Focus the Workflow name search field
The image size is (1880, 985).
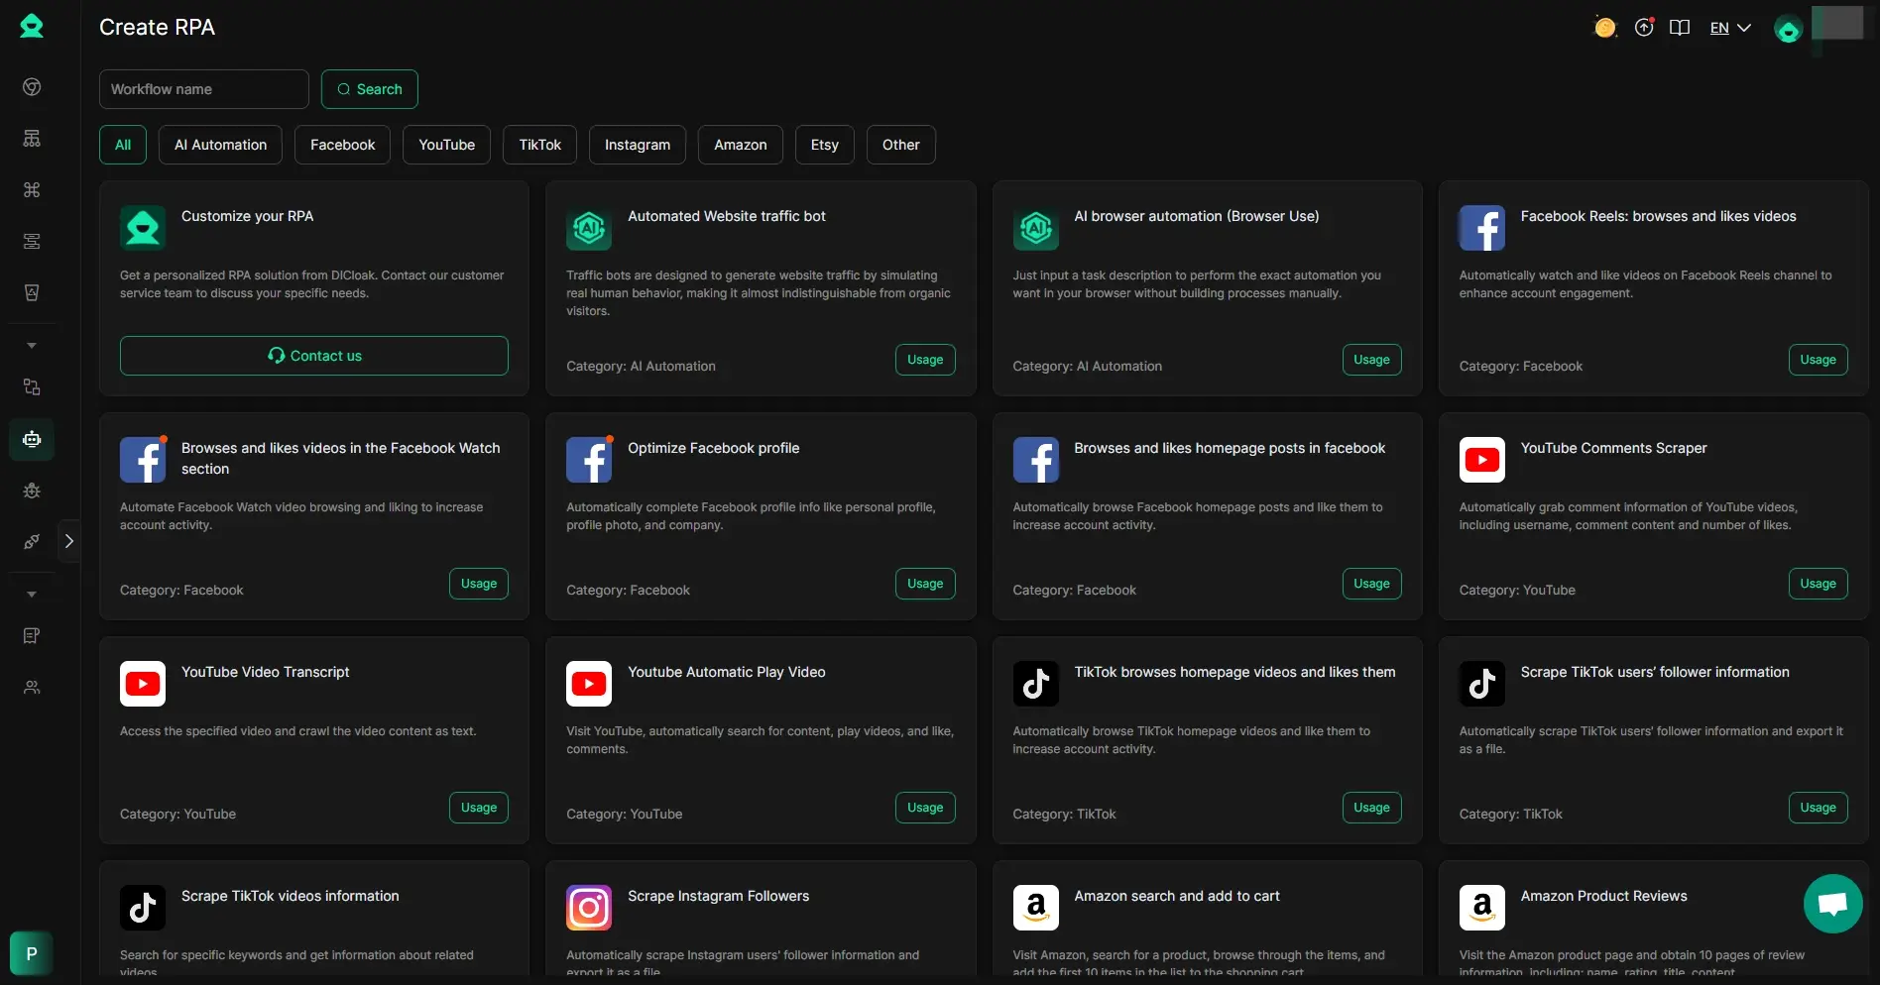pyautogui.click(x=203, y=89)
